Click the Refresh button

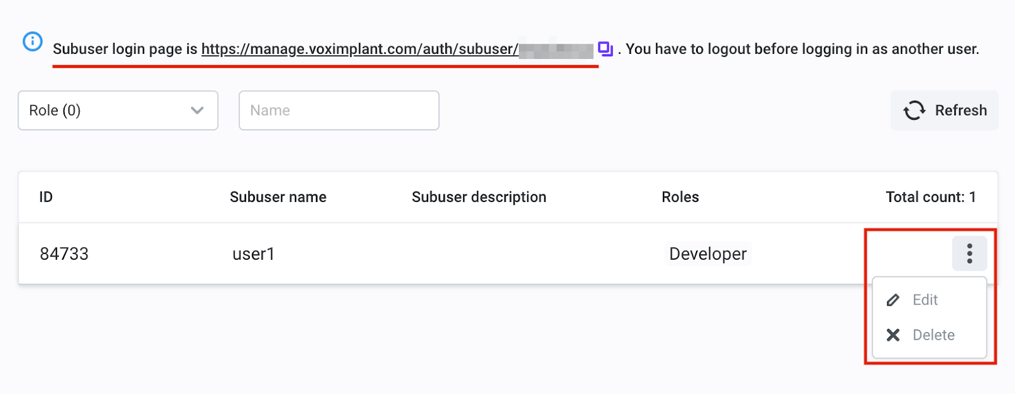point(944,110)
